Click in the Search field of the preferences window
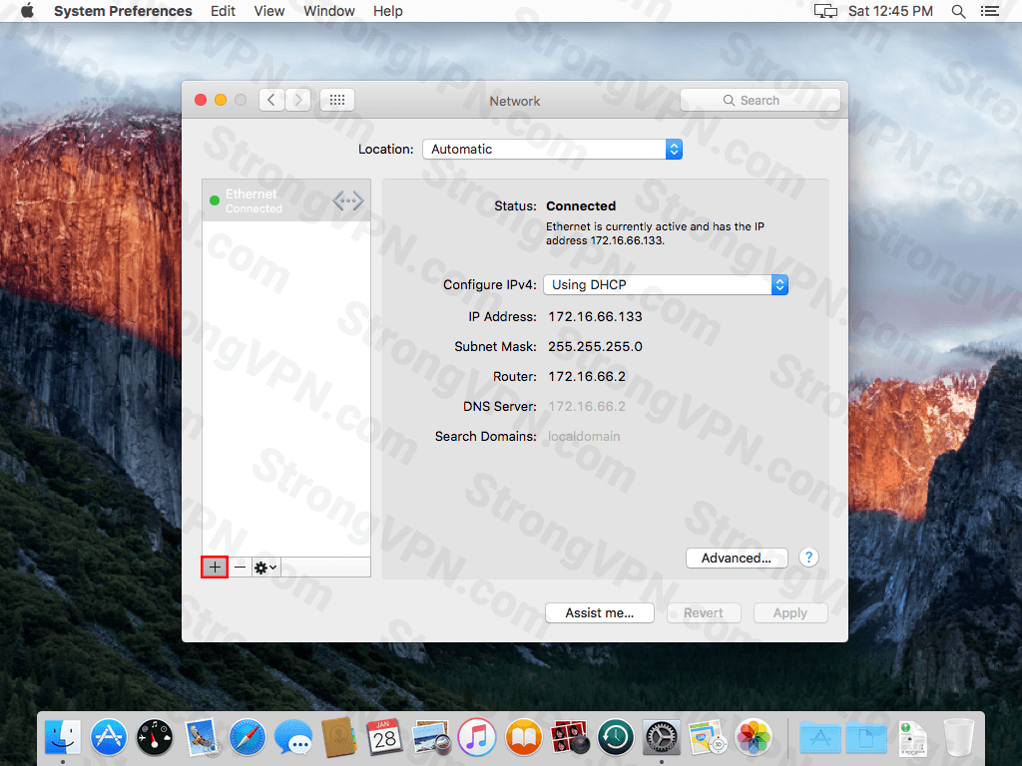 pos(761,100)
